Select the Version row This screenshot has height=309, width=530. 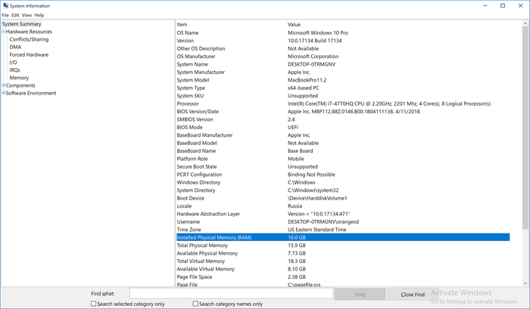[343, 41]
